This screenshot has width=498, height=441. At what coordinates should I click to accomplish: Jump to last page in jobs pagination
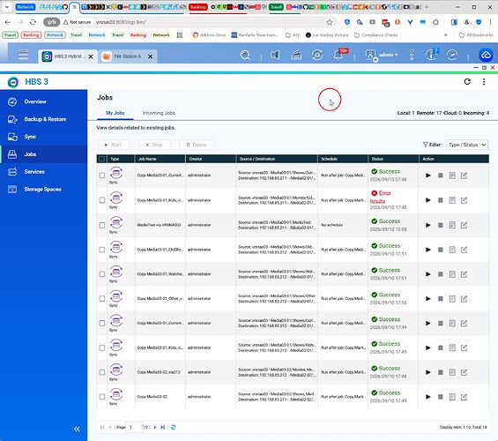tap(162, 428)
